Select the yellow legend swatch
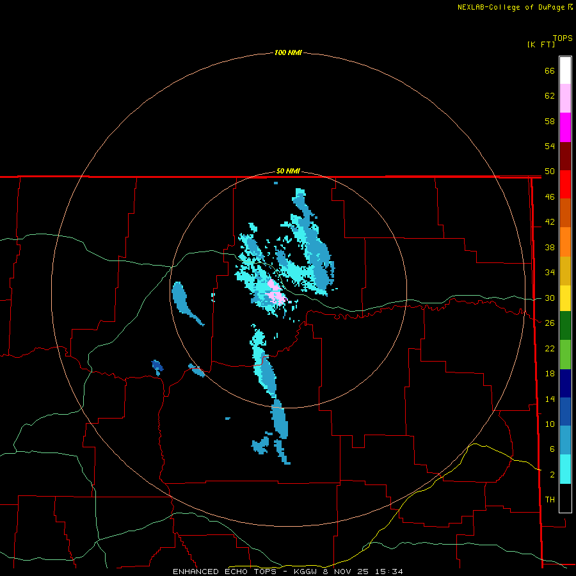This screenshot has width=576, height=576. [x=565, y=298]
